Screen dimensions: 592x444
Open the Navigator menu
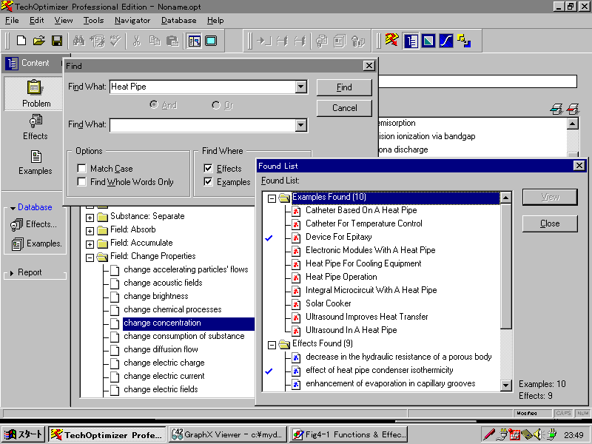(132, 21)
